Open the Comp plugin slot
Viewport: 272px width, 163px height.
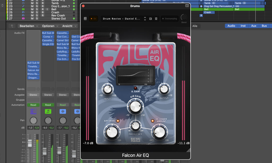48,37
